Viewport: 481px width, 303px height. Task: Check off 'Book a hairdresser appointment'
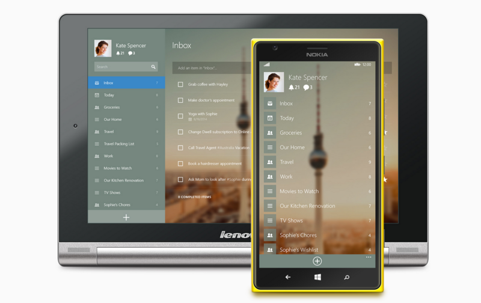tap(180, 164)
